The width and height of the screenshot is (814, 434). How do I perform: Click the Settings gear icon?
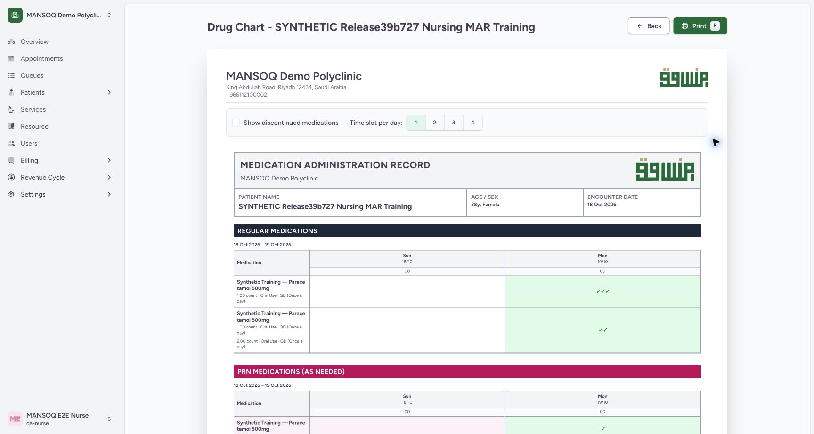point(11,194)
